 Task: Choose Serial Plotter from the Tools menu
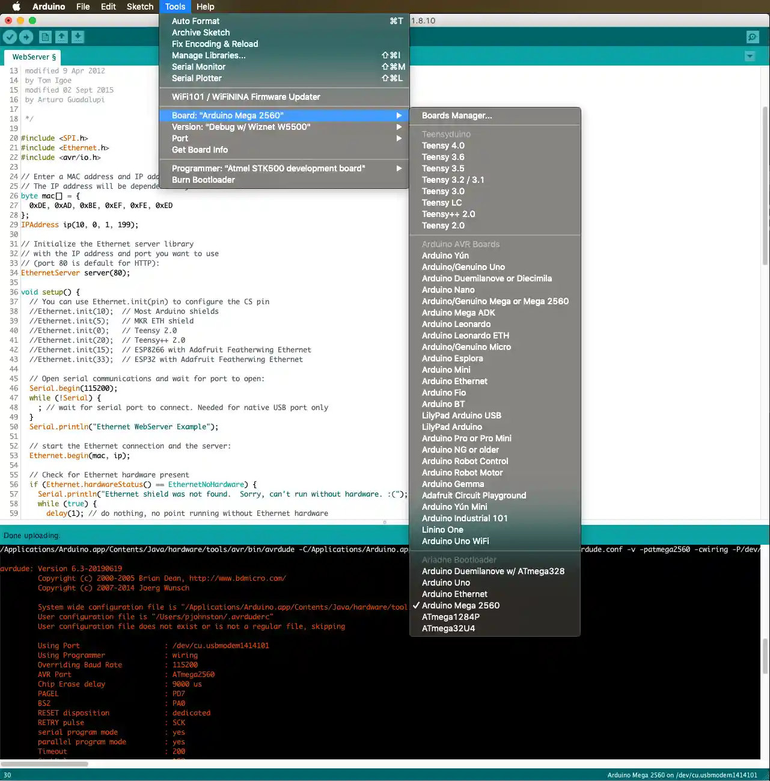pos(197,78)
